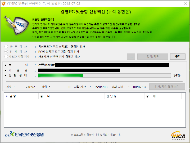Click the INCA Internet logo

178,136
